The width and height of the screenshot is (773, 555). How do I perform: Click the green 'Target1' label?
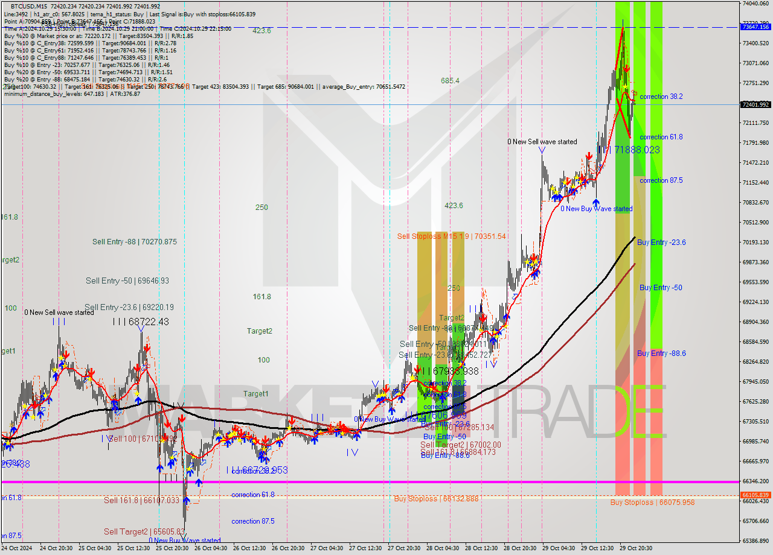(x=256, y=393)
